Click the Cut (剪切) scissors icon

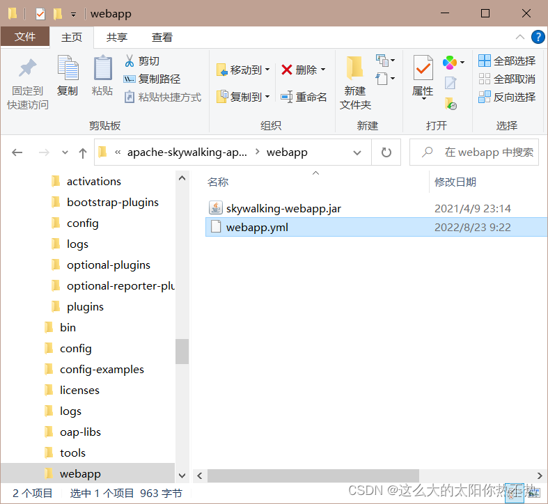(130, 61)
